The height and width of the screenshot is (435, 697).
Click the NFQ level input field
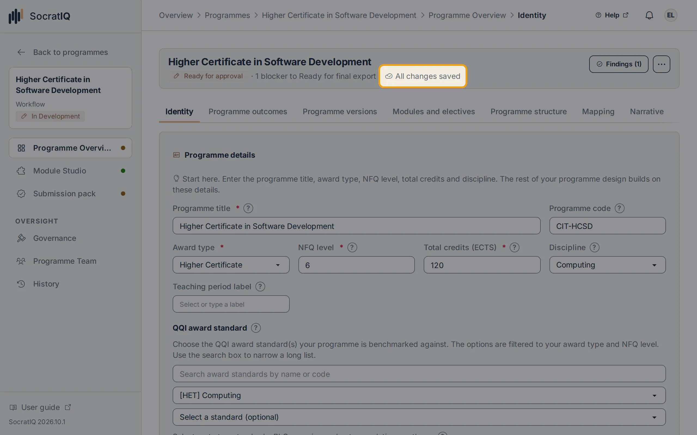pyautogui.click(x=356, y=265)
